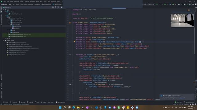Open the Build tool window tab
197x110 pixels.
pyautogui.click(x=37, y=102)
